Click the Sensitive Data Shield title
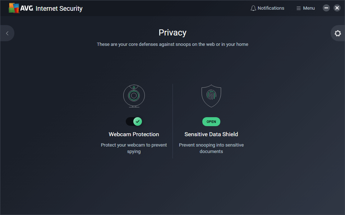This screenshot has height=215, width=345. click(x=211, y=134)
